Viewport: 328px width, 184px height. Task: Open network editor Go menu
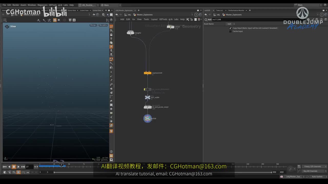pyautogui.click(x=134, y=19)
